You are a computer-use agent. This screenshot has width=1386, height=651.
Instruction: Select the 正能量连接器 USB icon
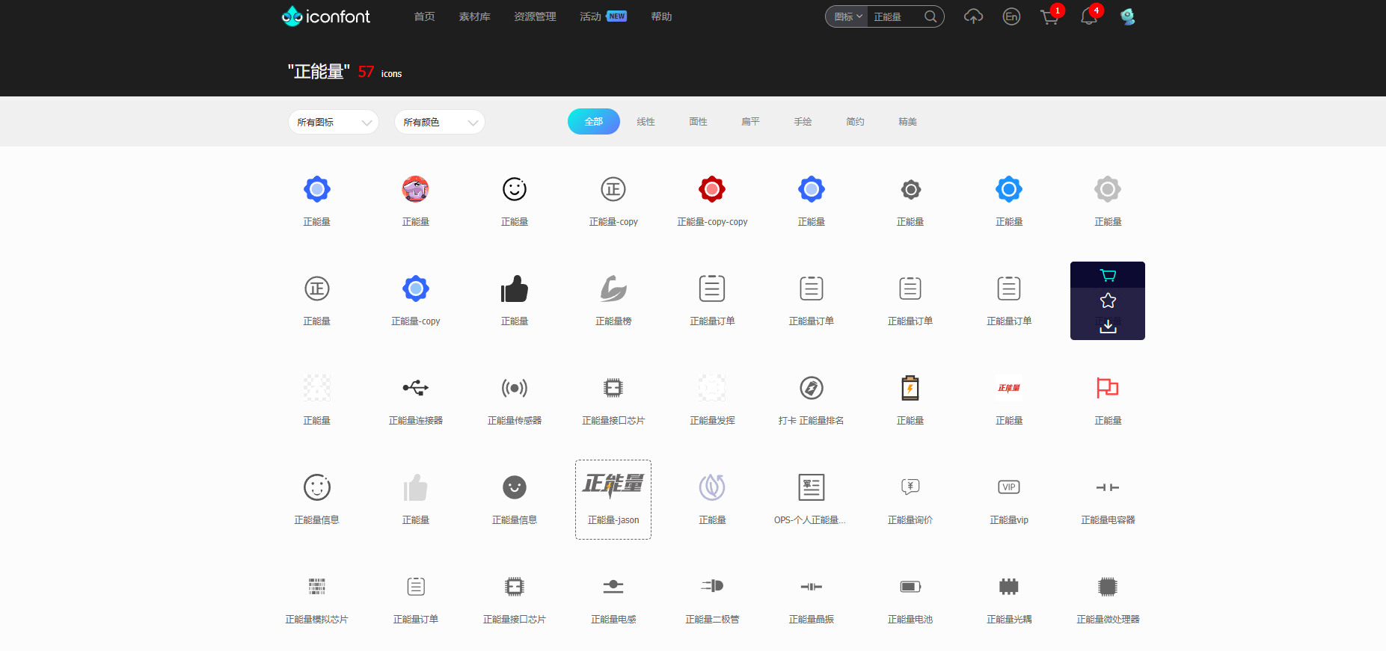tap(416, 388)
